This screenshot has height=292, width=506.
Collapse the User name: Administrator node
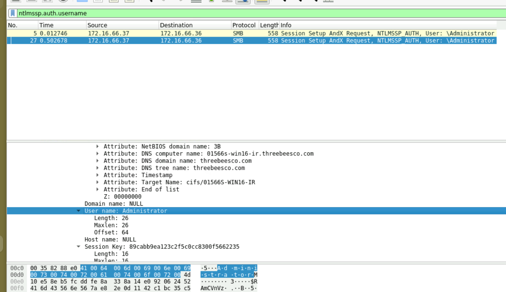pyautogui.click(x=79, y=211)
